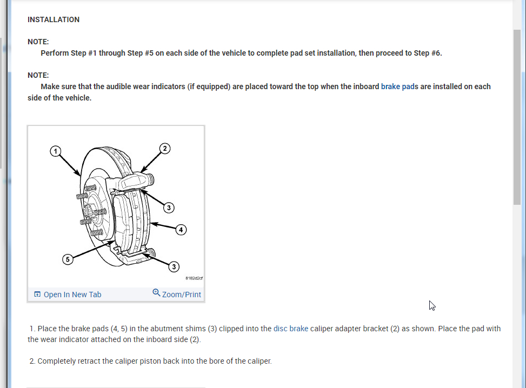Click the text 'Perform Step #1 through Step #5'
The height and width of the screenshot is (388, 526).
pos(97,53)
